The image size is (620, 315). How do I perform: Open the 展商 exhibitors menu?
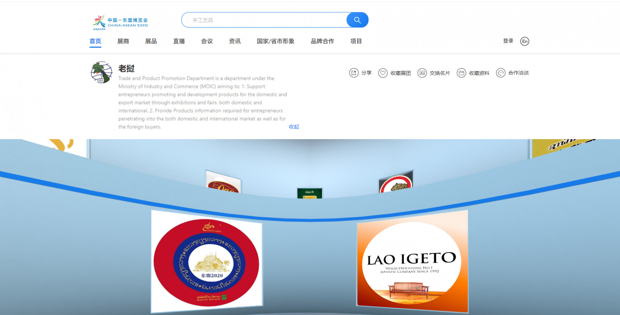point(123,41)
